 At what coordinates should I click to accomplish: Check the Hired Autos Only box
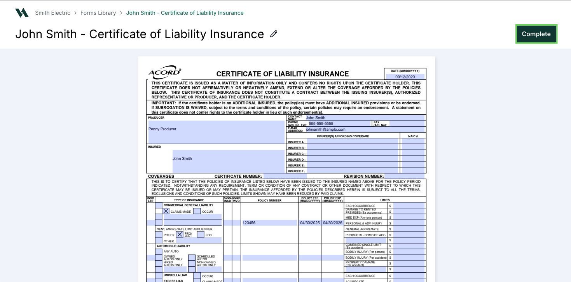159,263
